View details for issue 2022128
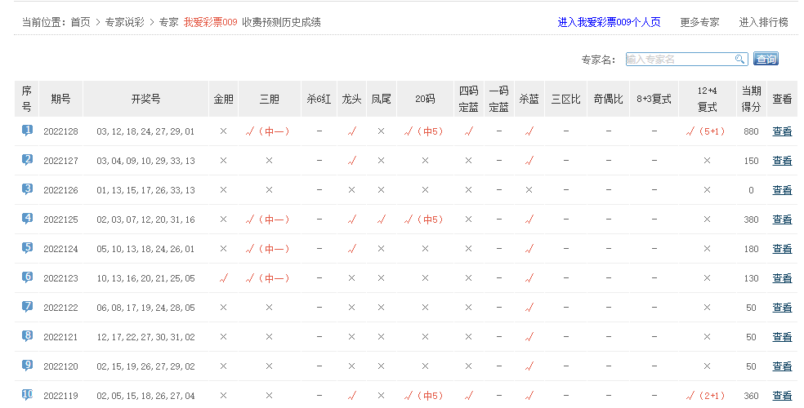Screen dimensions: 804x408 pos(782,131)
